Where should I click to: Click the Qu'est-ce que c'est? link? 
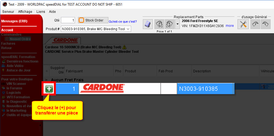(123, 22)
